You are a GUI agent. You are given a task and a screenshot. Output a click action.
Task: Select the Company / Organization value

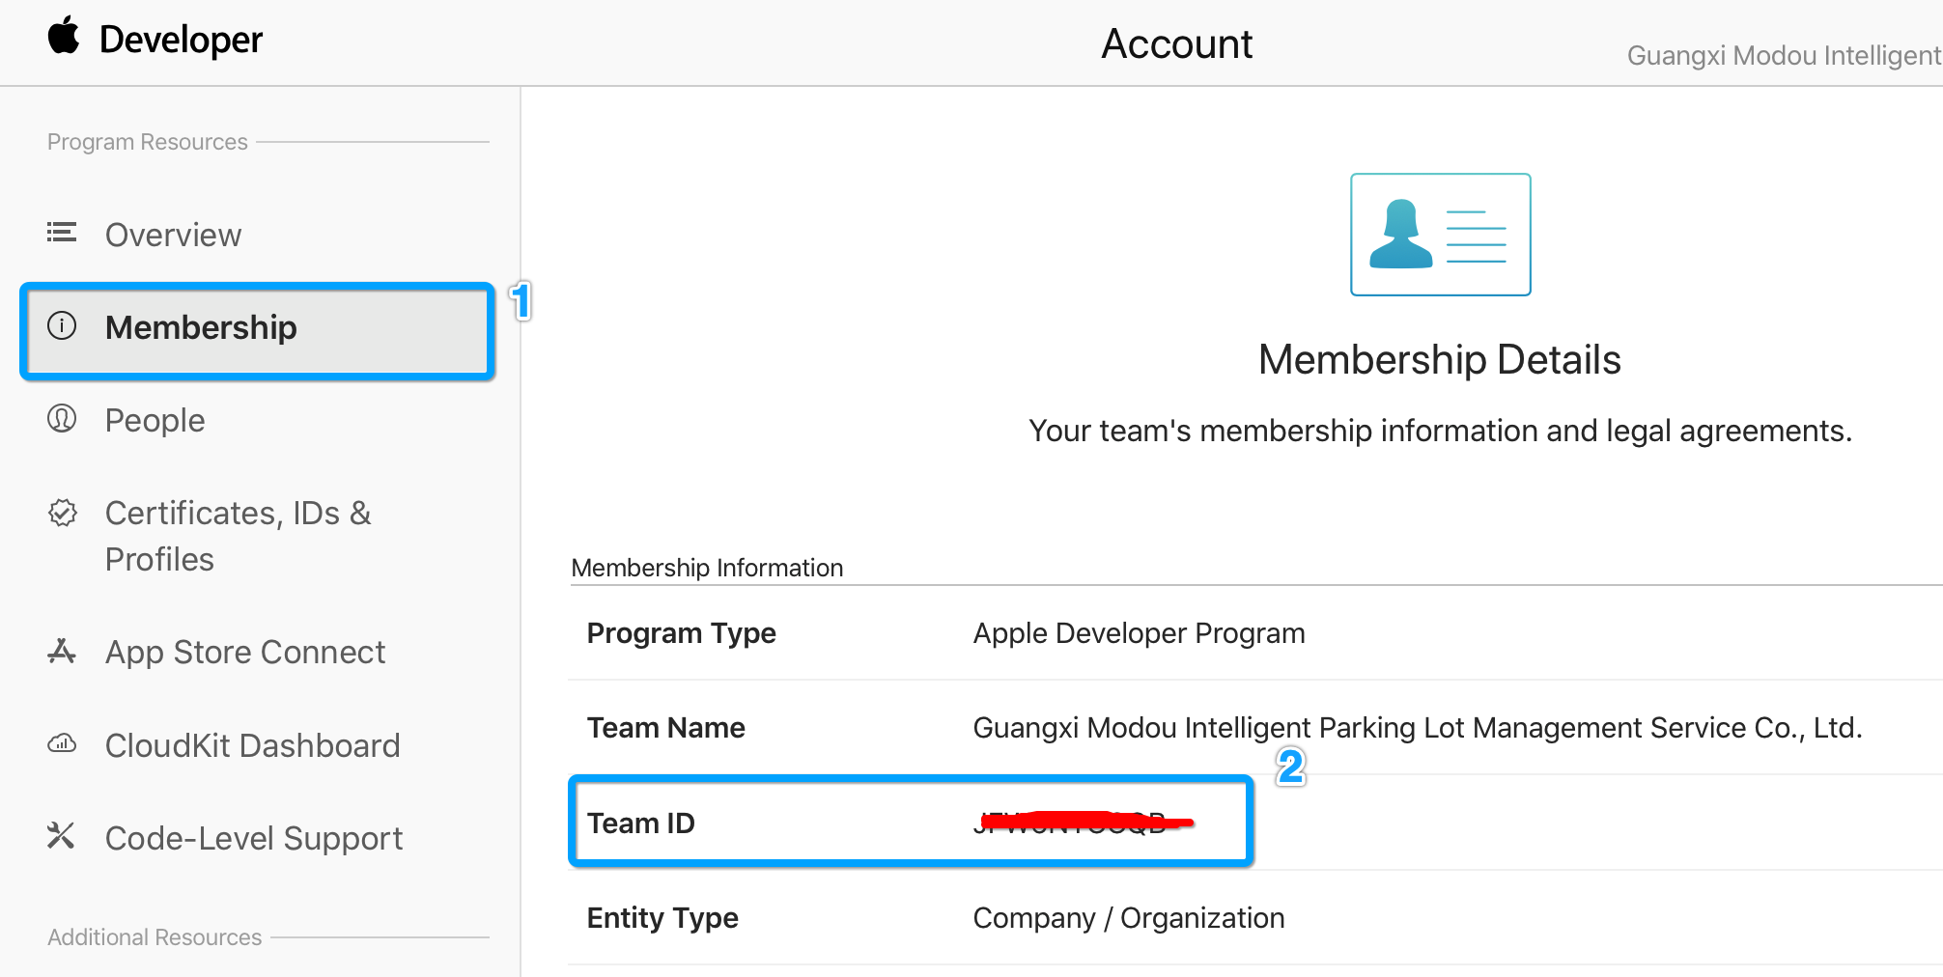click(x=1129, y=918)
